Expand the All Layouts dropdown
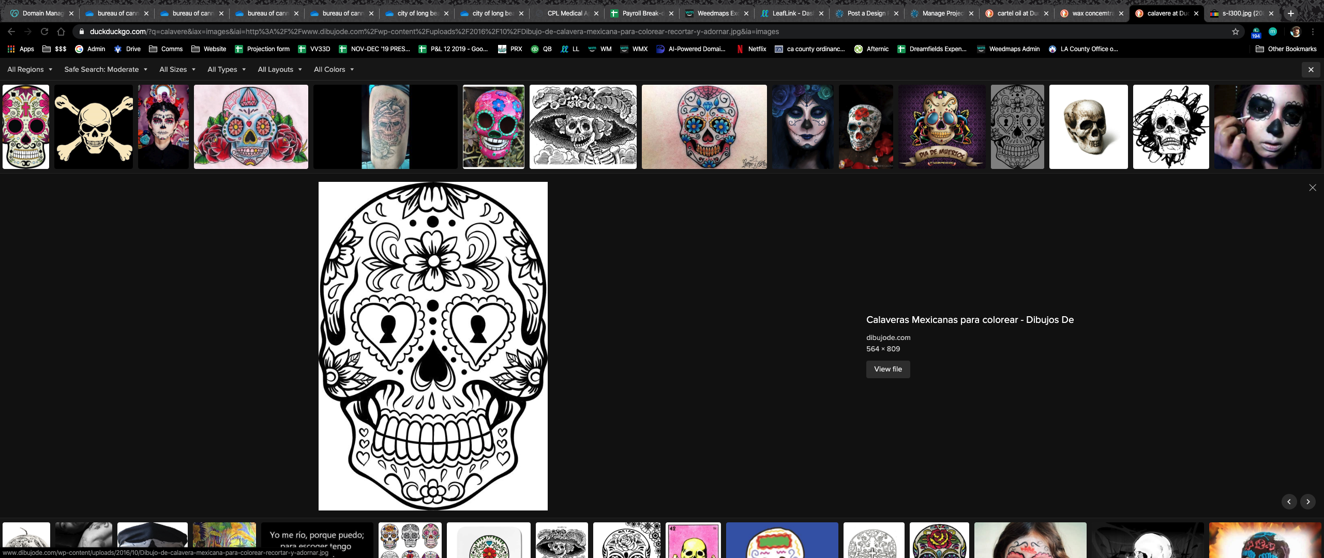This screenshot has height=558, width=1324. (x=279, y=69)
